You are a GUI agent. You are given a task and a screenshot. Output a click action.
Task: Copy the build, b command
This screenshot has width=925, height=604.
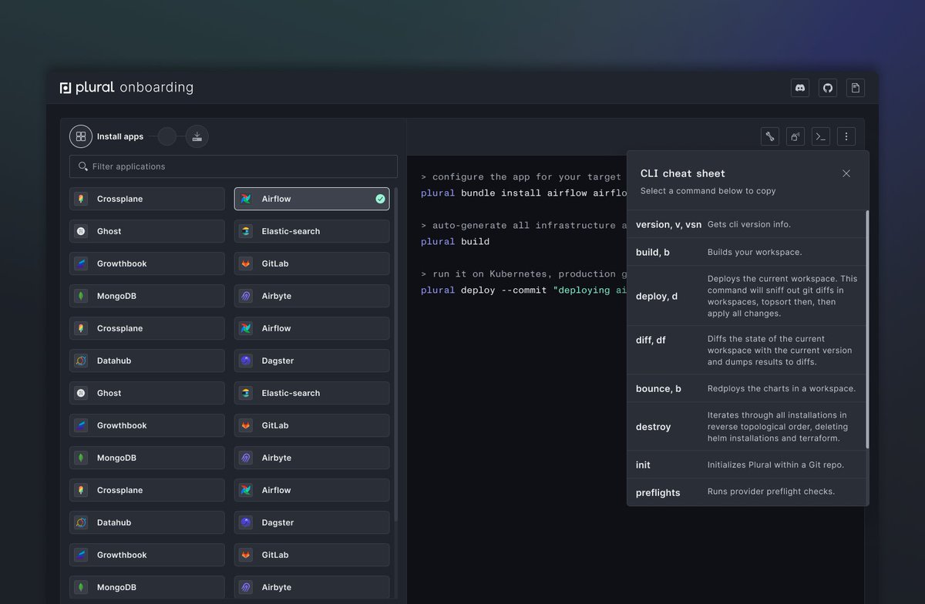tap(748, 252)
